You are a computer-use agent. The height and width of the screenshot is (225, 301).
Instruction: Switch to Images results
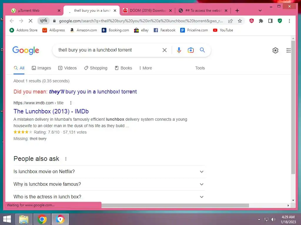point(41,68)
